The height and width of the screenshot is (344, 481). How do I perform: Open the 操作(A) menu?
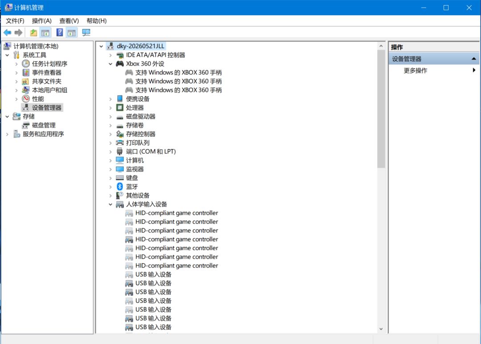[x=42, y=21]
